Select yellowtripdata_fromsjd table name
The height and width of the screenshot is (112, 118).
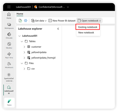pos(43,58)
